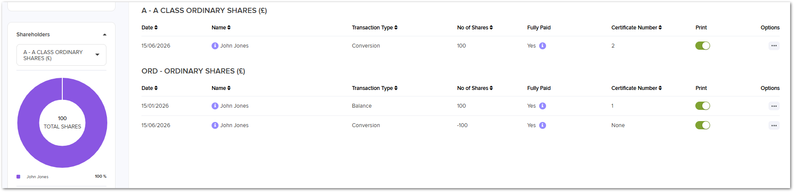The image size is (794, 192).
Task: Toggle Print switch for ORD Conversion row
Action: (703, 125)
